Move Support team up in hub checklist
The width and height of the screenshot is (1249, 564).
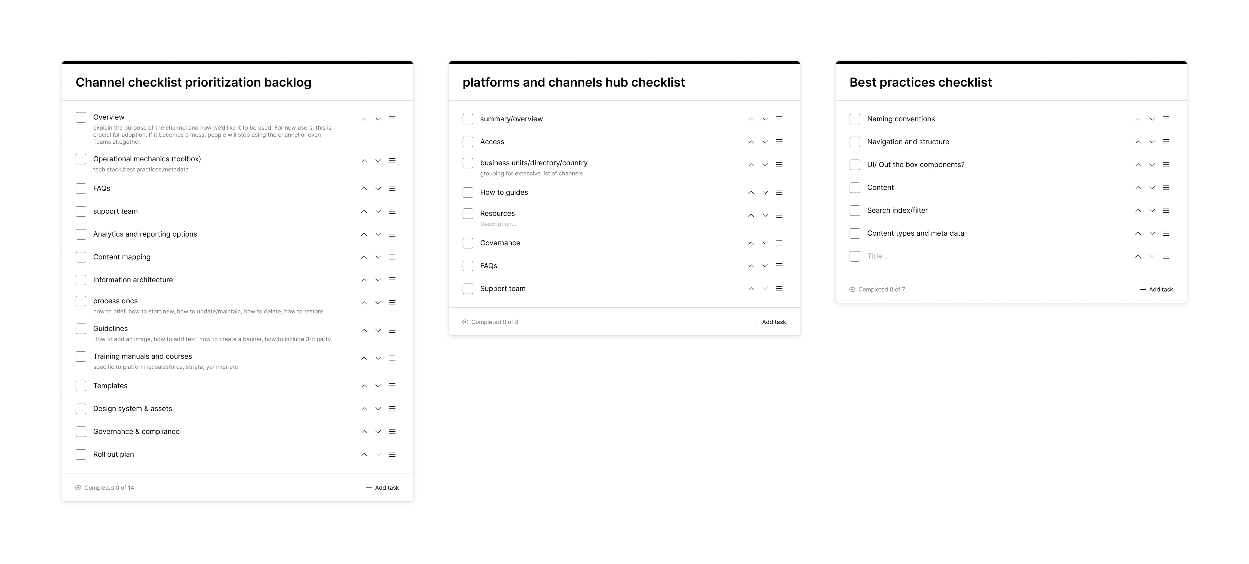[x=751, y=289]
